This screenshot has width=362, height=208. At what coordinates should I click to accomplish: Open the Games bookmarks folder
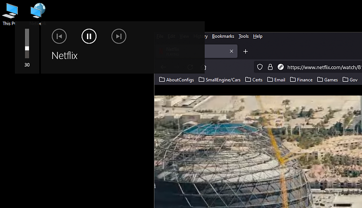(x=327, y=80)
